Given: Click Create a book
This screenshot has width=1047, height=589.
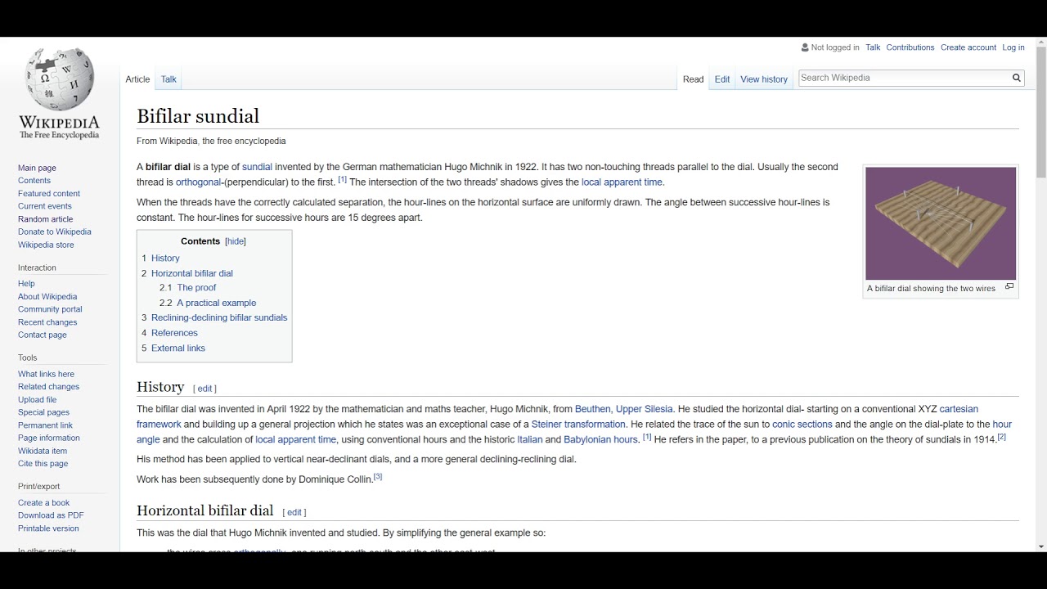Looking at the screenshot, I should tap(44, 503).
